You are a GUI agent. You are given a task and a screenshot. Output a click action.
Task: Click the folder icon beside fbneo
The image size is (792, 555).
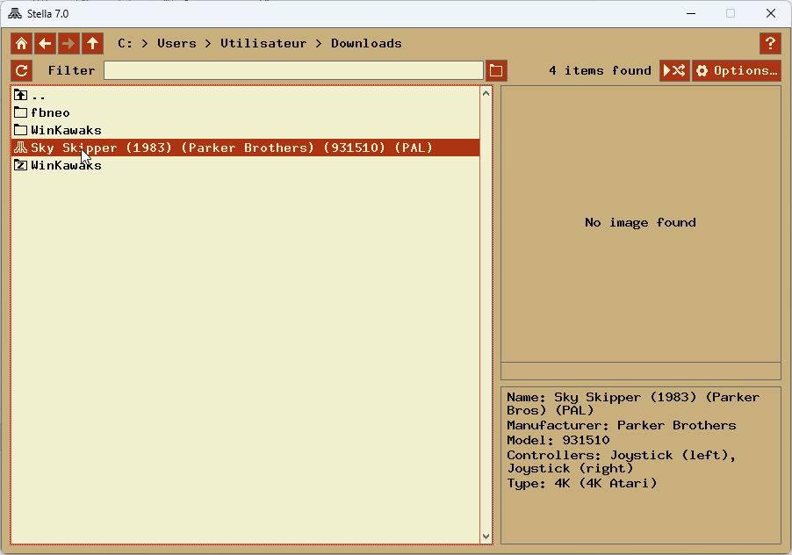(20, 112)
